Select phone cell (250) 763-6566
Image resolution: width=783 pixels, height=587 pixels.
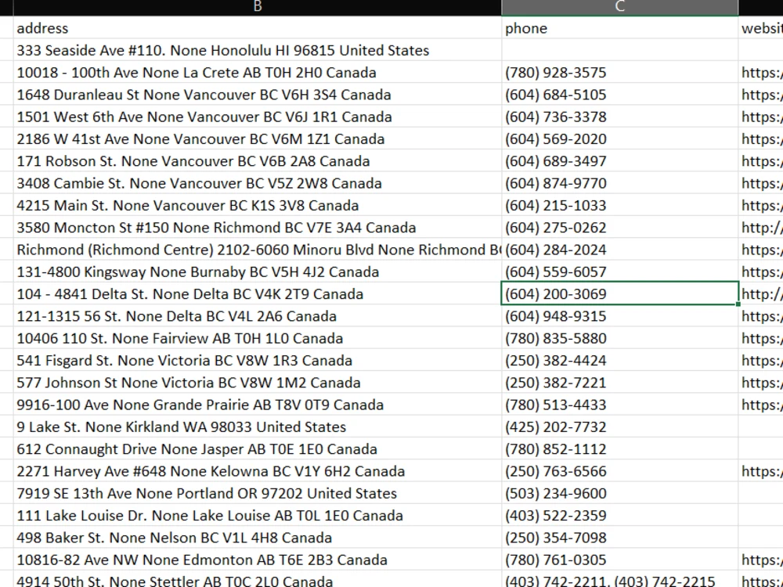click(x=619, y=470)
